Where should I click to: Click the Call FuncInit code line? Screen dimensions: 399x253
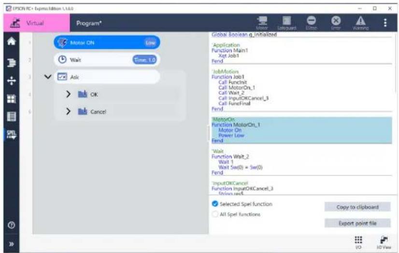coord(232,82)
